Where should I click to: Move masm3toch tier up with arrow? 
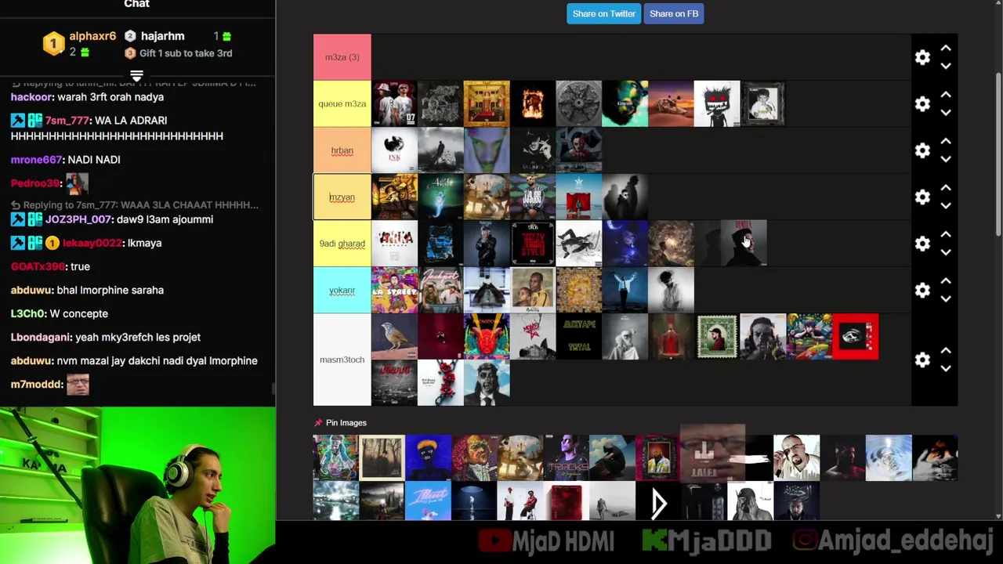pos(946,351)
